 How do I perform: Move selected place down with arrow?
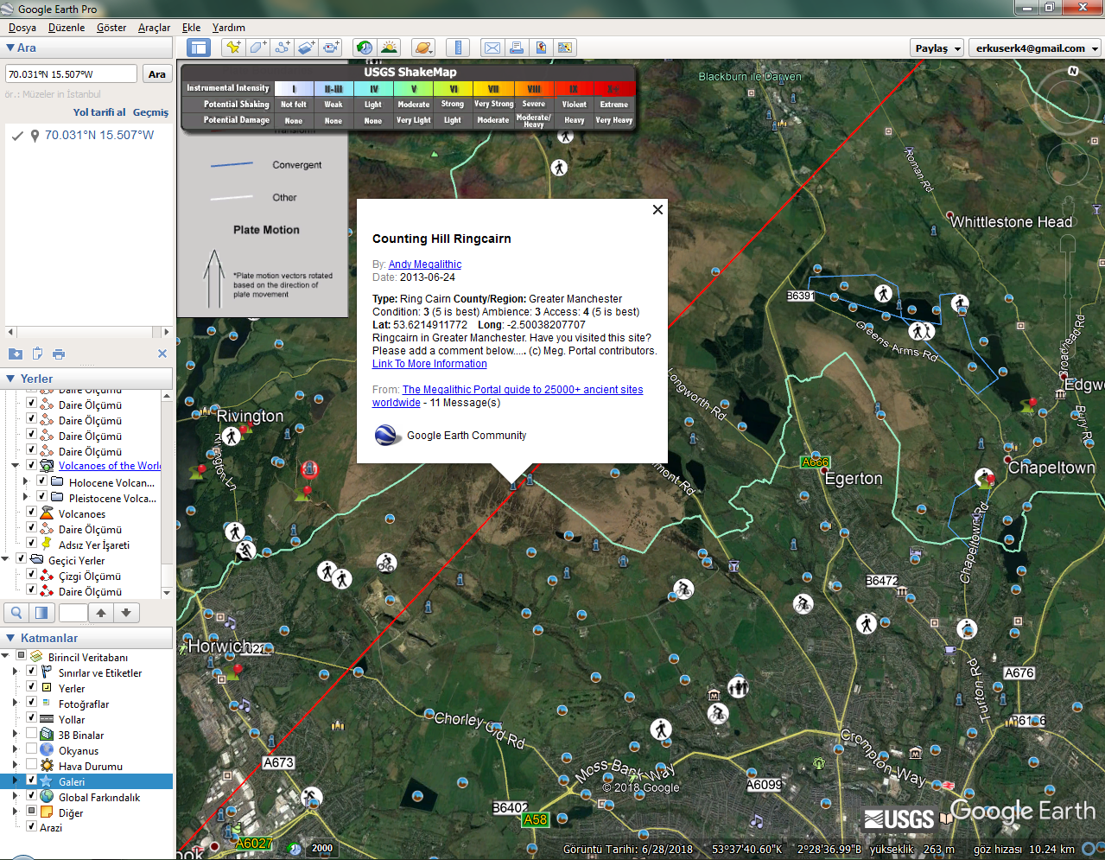(x=126, y=613)
